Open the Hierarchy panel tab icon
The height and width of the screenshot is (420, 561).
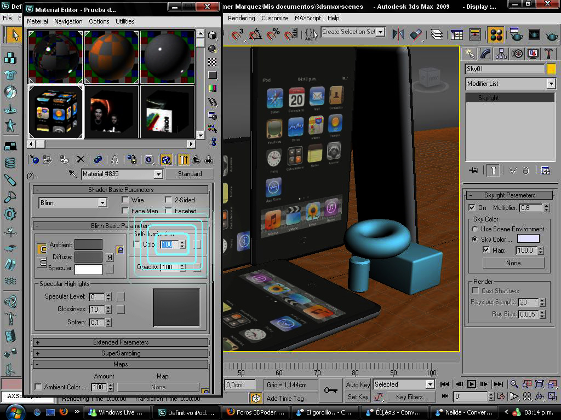(x=501, y=54)
